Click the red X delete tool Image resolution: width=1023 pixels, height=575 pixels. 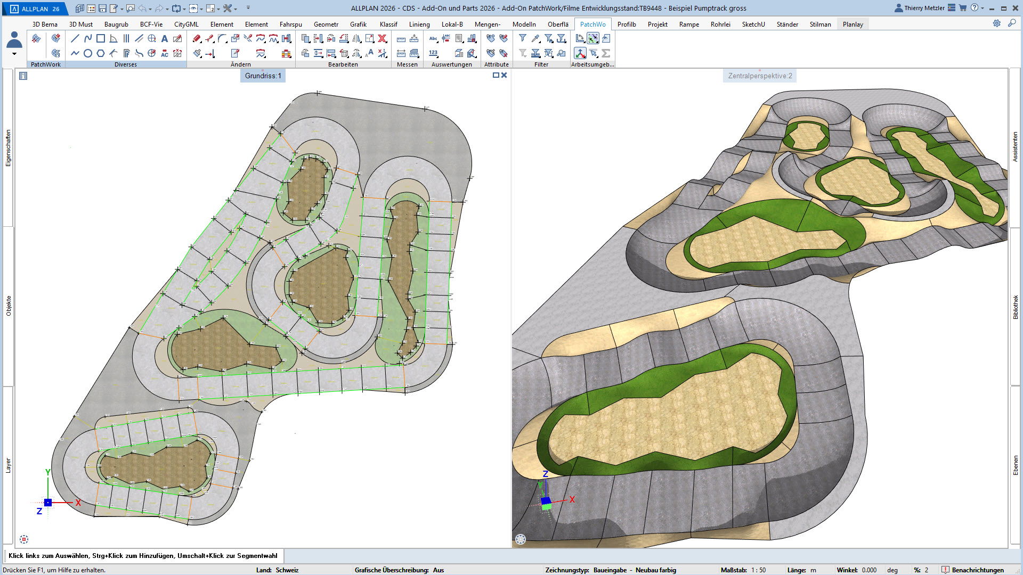[382, 38]
